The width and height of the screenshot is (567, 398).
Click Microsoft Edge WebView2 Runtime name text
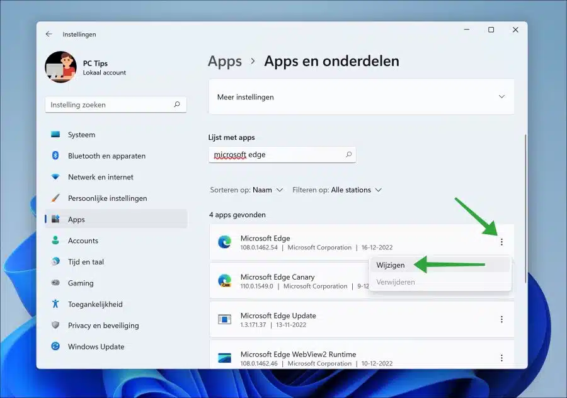[299, 355]
